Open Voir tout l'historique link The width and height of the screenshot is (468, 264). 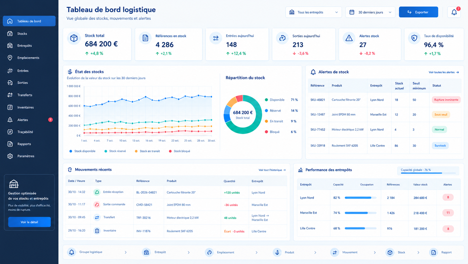click(272, 170)
